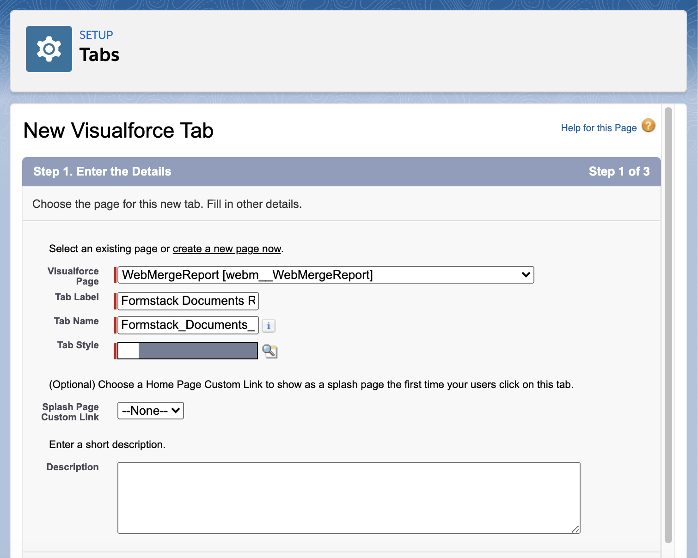
Task: Click the SETUP breadcrumb label
Action: pyautogui.click(x=96, y=34)
